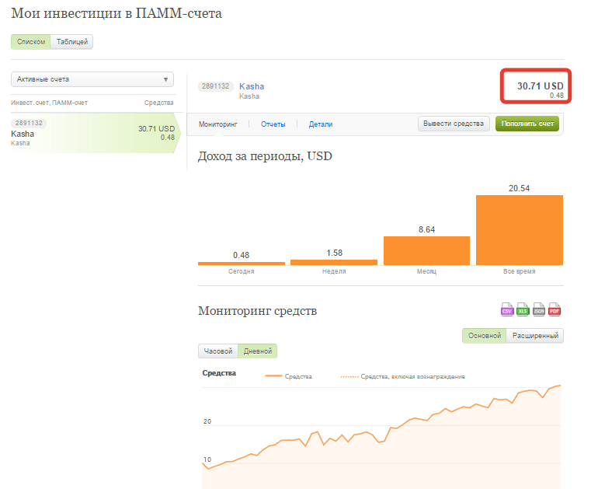Switch view to Таблицей
598x489 pixels.
point(72,42)
